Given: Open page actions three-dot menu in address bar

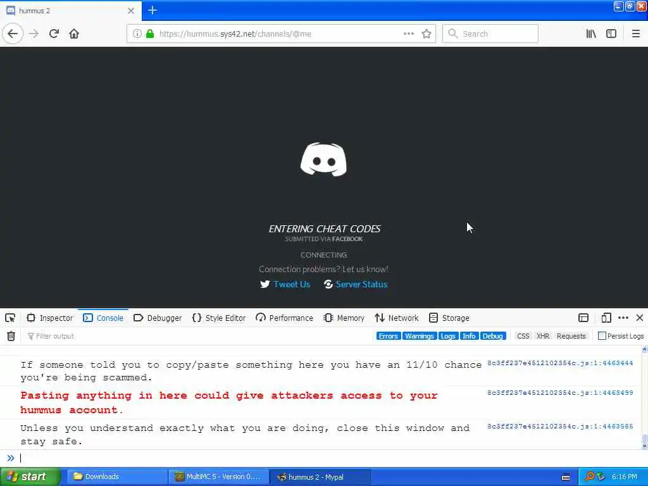Looking at the screenshot, I should [408, 34].
